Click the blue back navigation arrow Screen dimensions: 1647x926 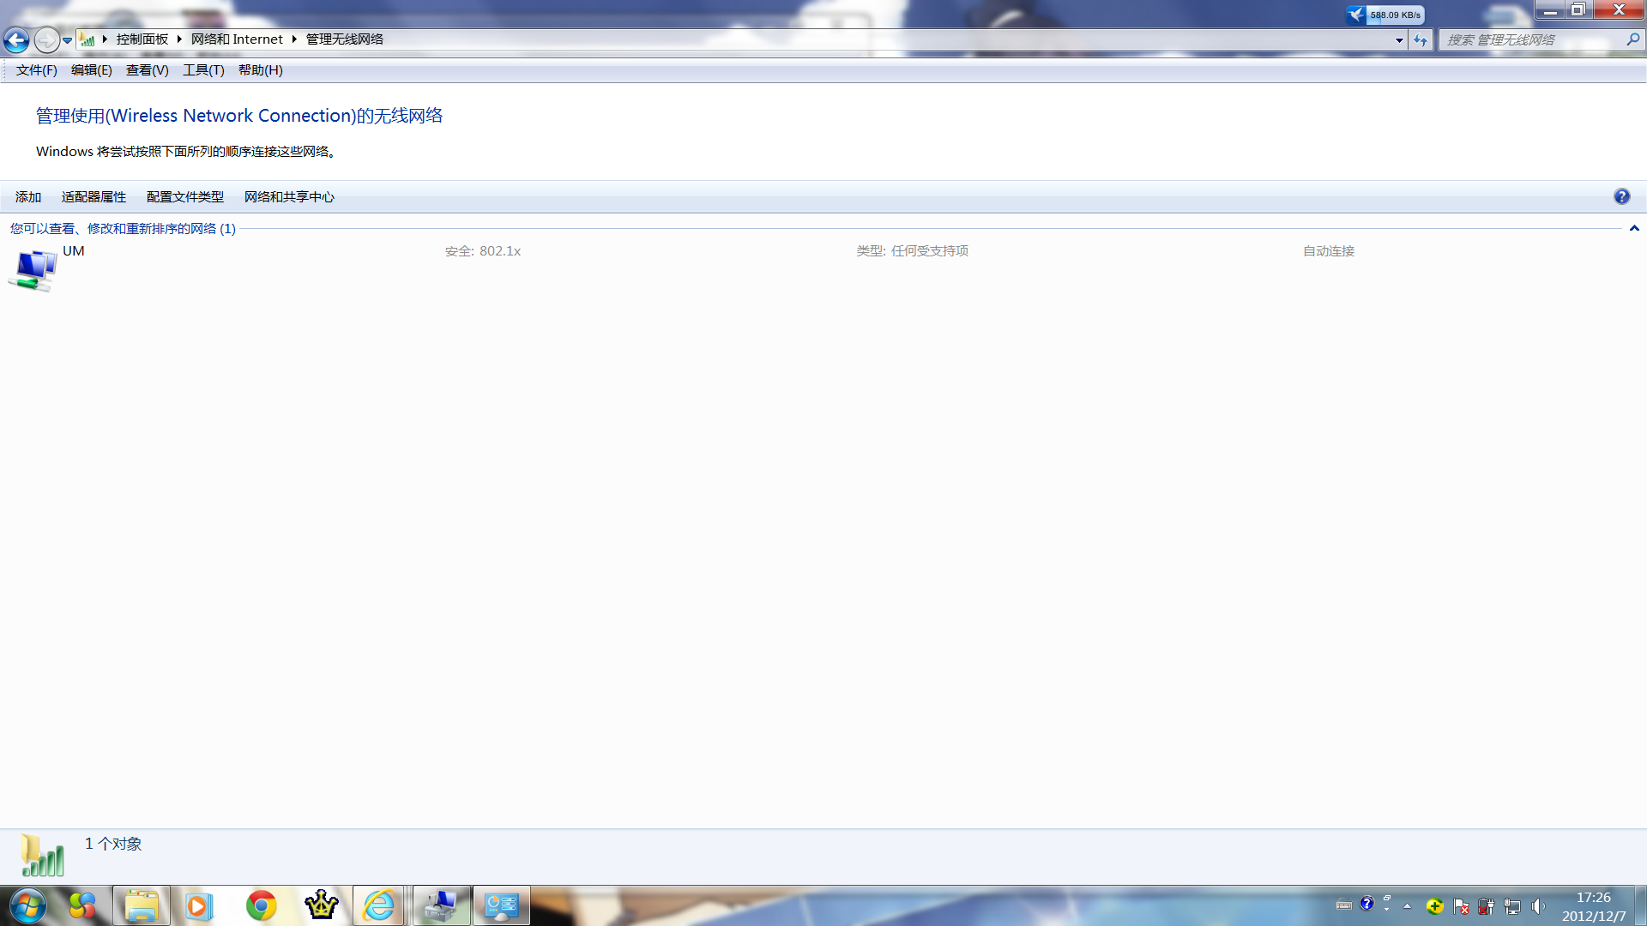(16, 39)
